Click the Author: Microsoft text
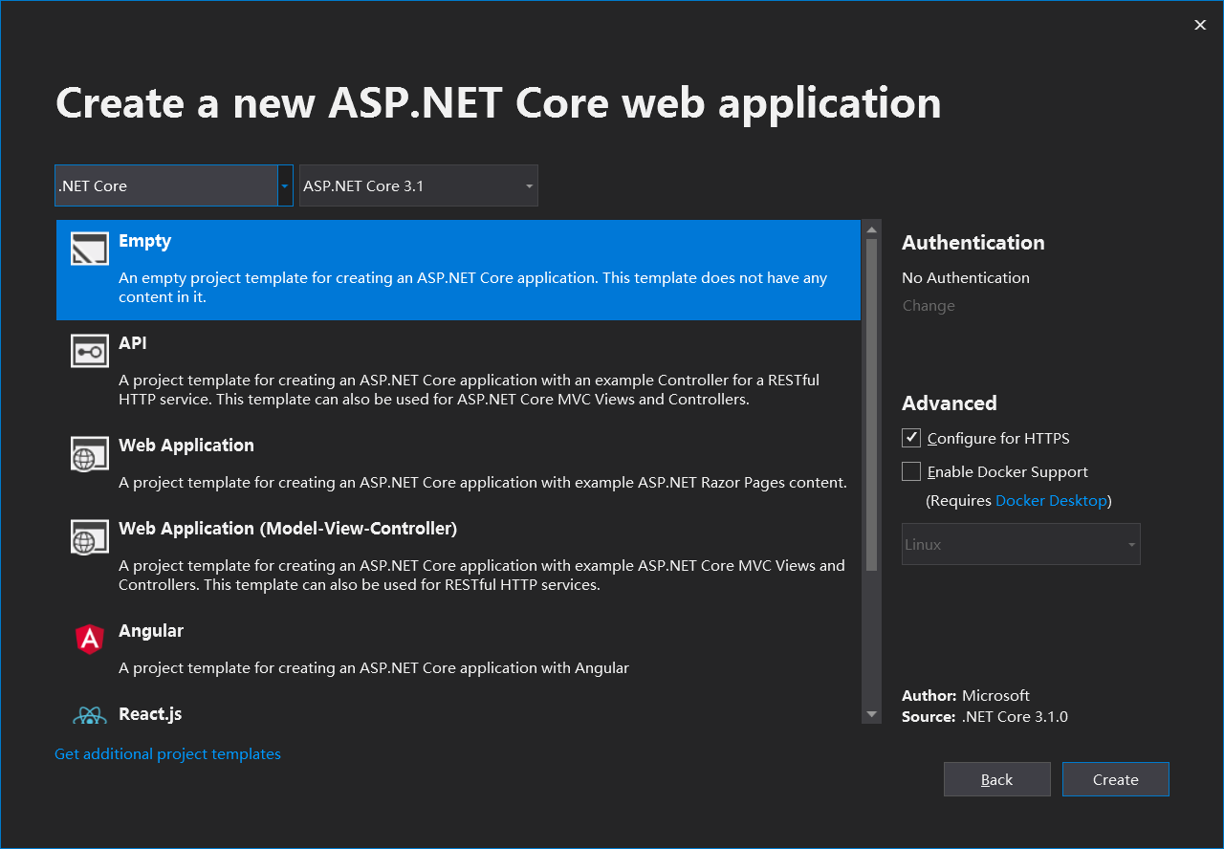The width and height of the screenshot is (1224, 849). (966, 695)
